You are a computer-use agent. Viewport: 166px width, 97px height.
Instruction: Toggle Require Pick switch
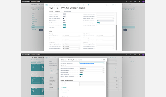click(x=65, y=21)
